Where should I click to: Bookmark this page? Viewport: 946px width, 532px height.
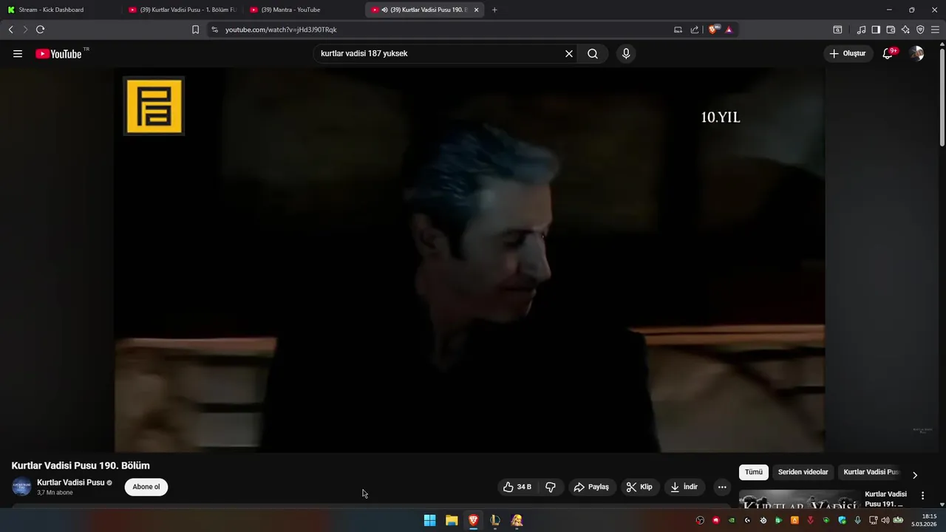tap(195, 30)
